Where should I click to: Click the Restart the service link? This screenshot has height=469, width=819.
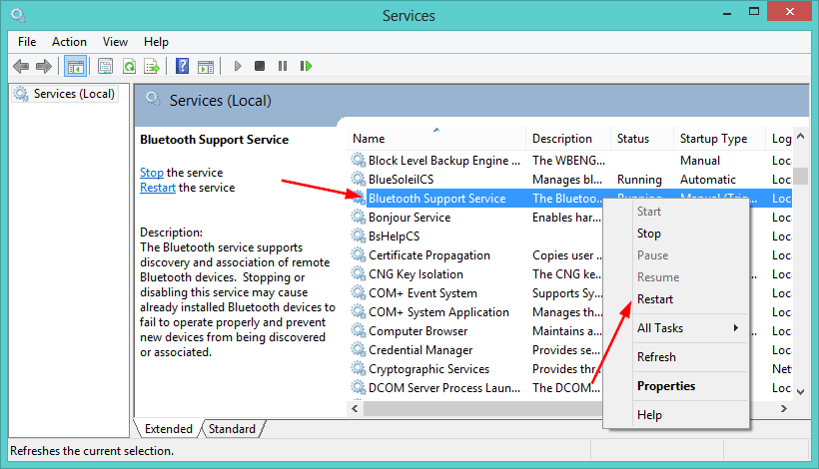pos(157,188)
